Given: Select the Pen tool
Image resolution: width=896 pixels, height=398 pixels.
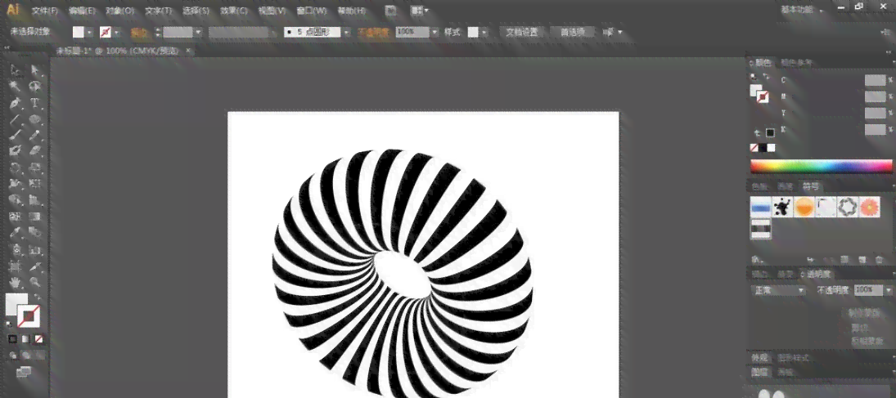Looking at the screenshot, I should coord(16,103).
